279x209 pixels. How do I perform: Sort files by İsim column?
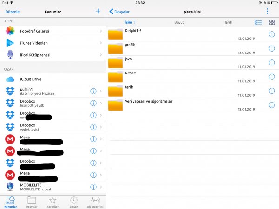point(130,22)
